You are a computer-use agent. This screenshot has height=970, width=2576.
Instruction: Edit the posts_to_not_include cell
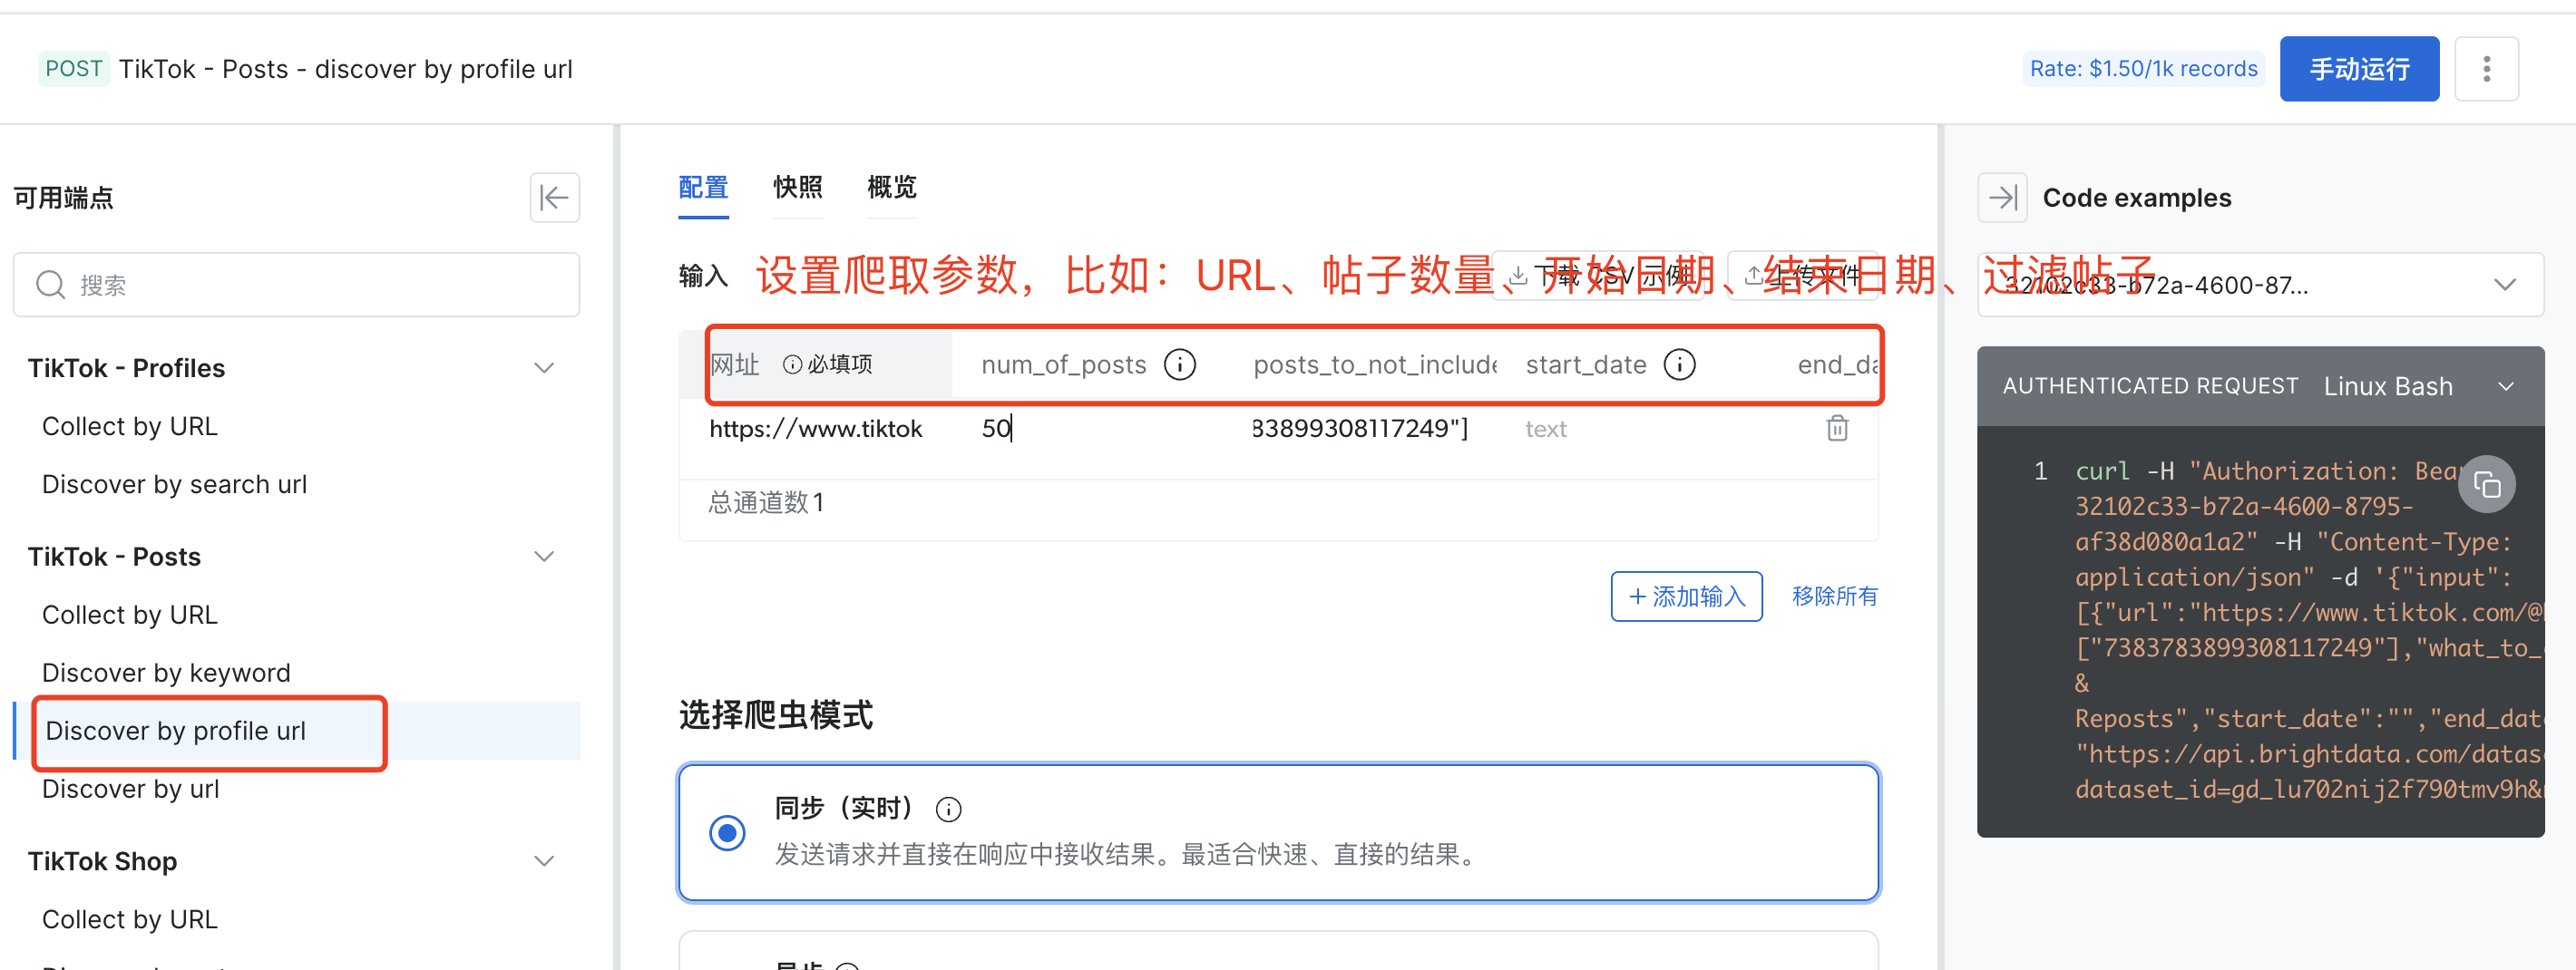(x=1360, y=429)
